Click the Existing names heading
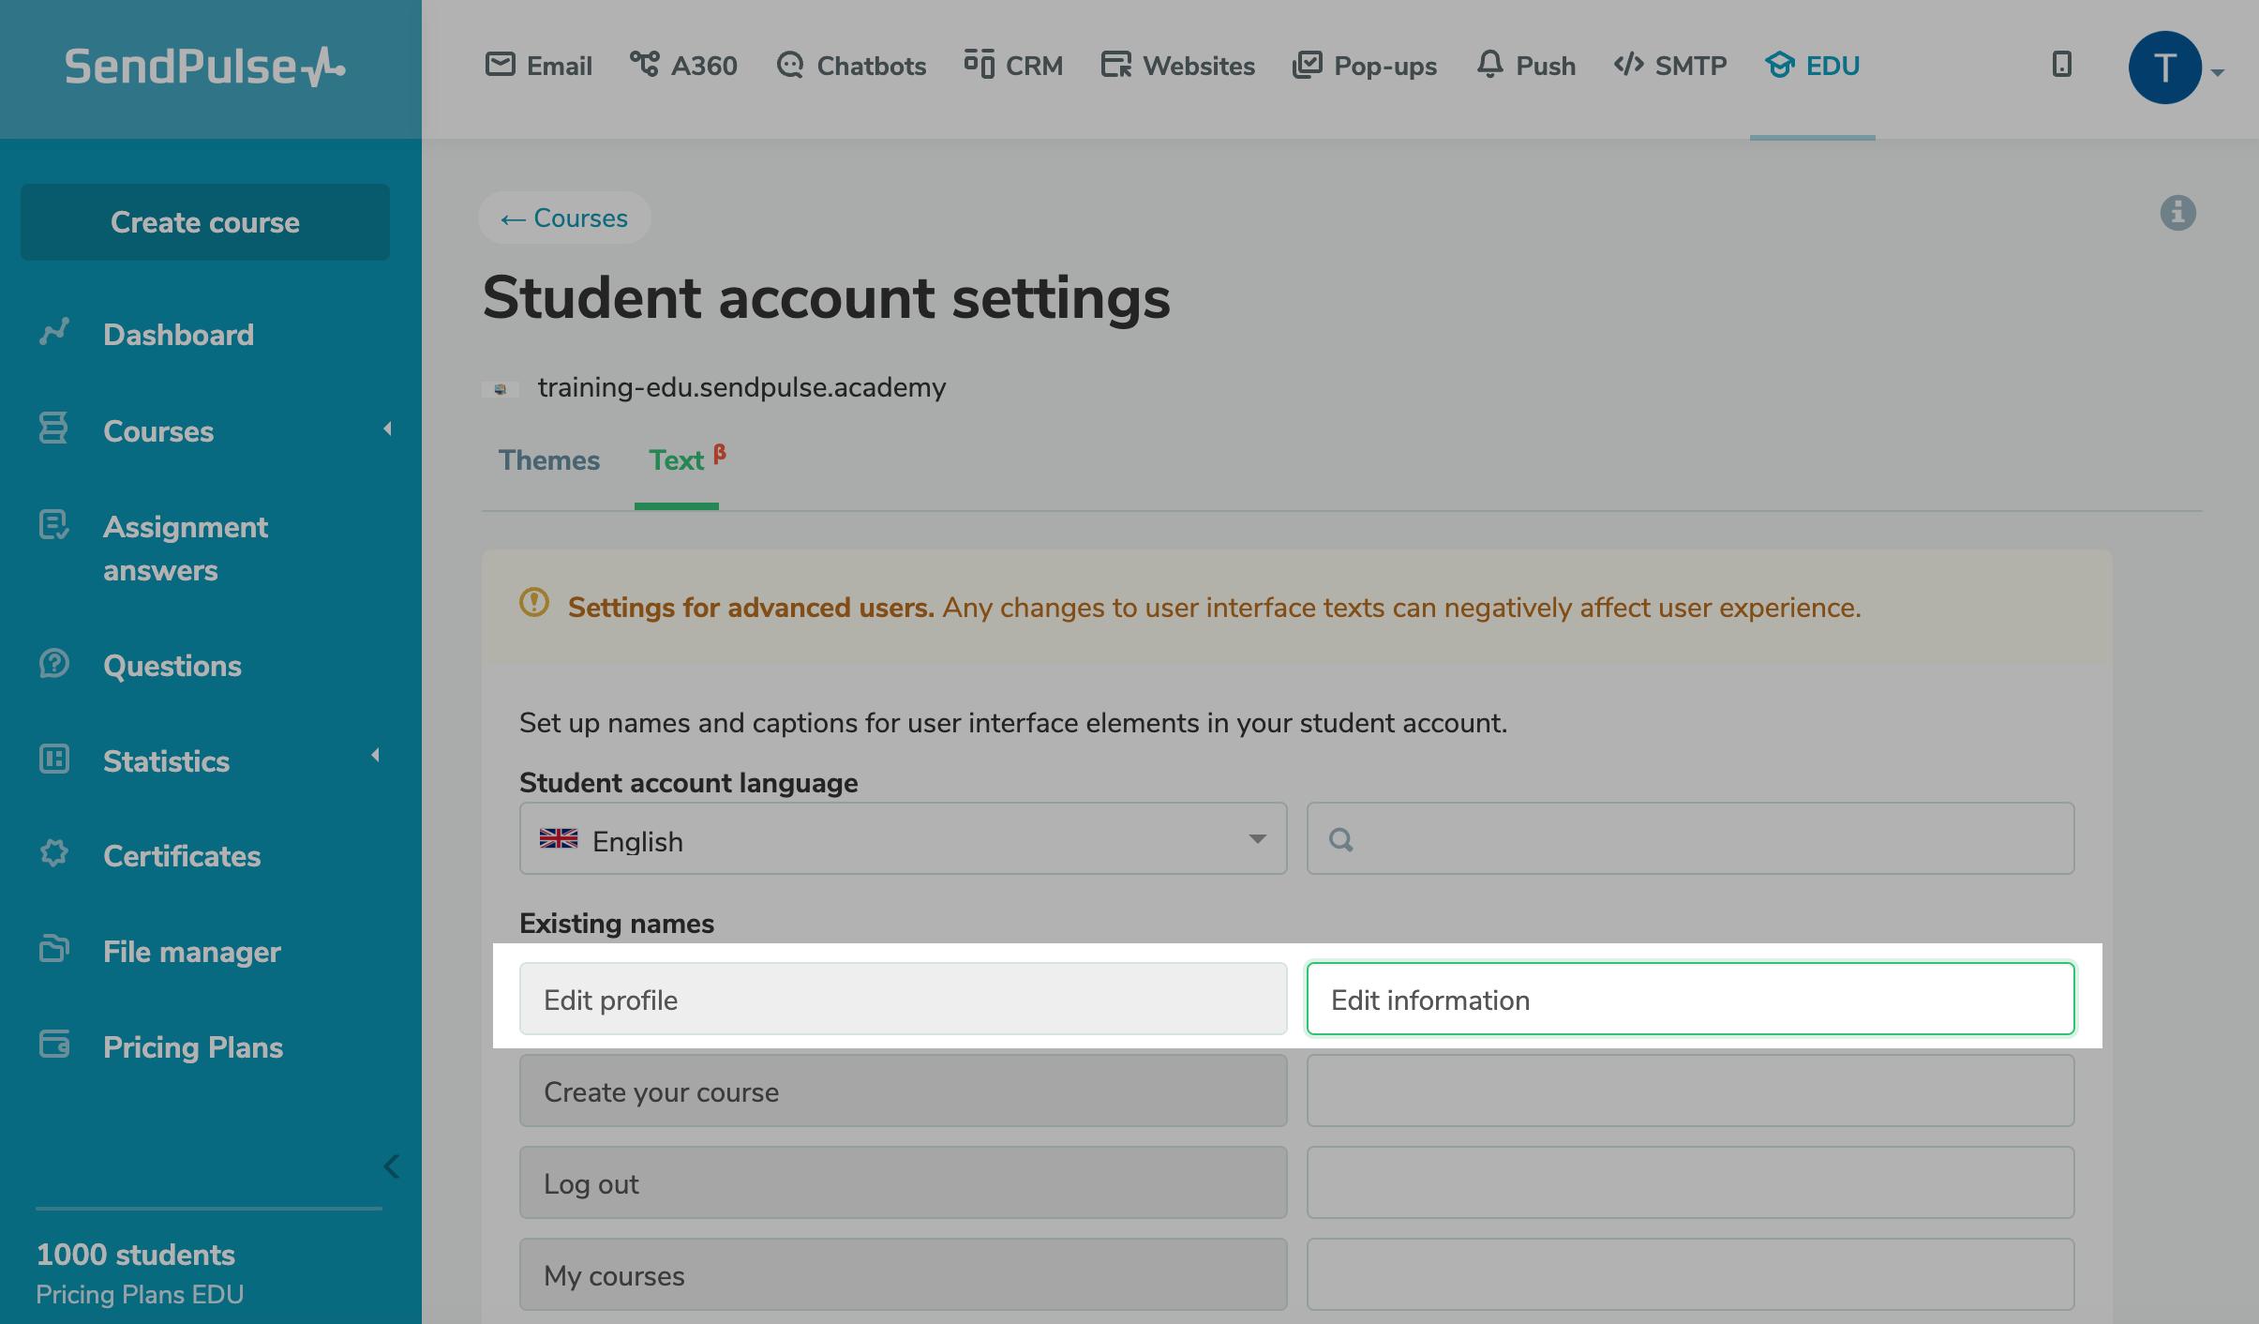Viewport: 2259px width, 1324px height. click(617, 924)
